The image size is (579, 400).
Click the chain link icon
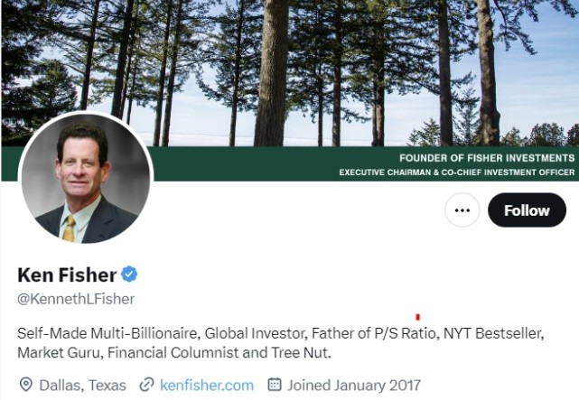coord(146,386)
